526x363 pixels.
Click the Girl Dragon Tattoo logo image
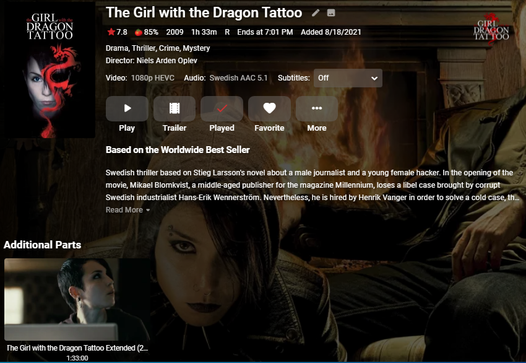491,30
